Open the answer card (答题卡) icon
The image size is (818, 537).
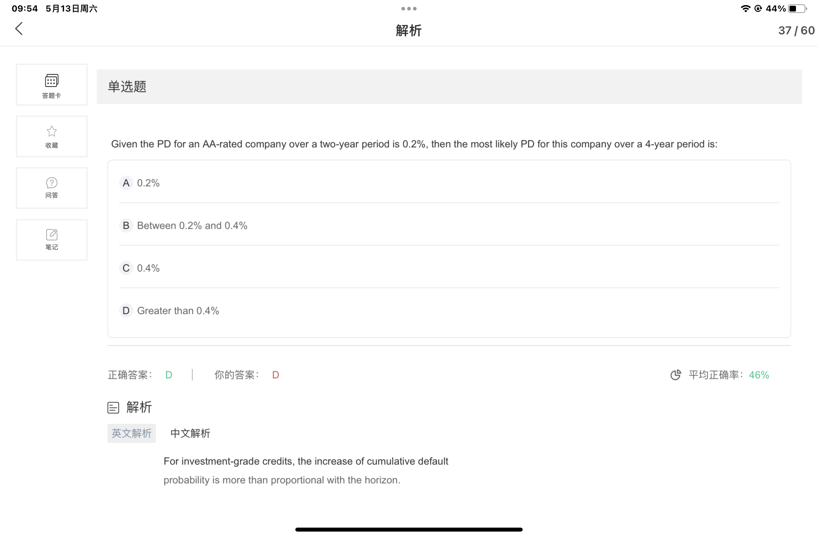point(52,81)
